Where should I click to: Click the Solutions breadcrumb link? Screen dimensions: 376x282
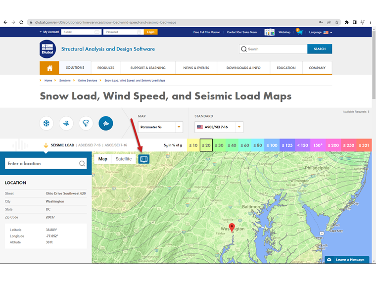pyautogui.click(x=65, y=81)
